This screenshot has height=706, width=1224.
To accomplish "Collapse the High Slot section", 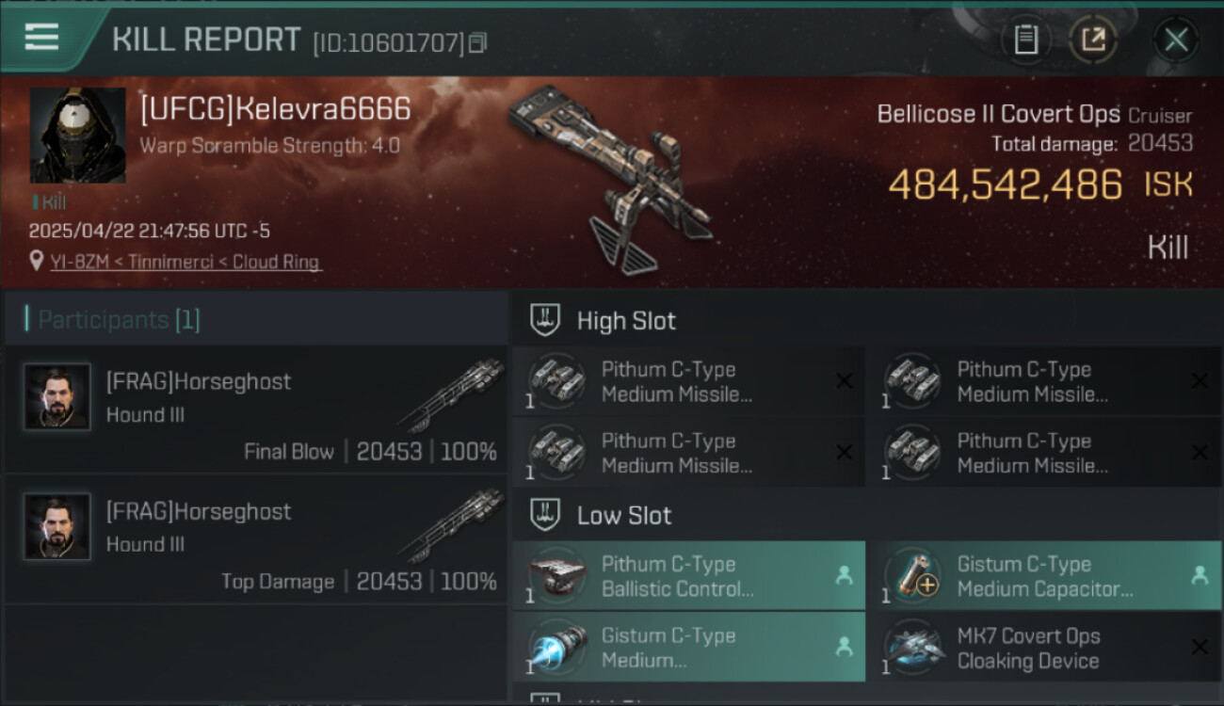I will click(x=867, y=320).
